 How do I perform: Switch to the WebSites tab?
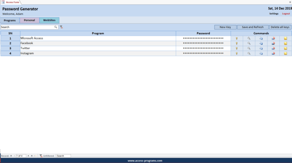(49, 20)
